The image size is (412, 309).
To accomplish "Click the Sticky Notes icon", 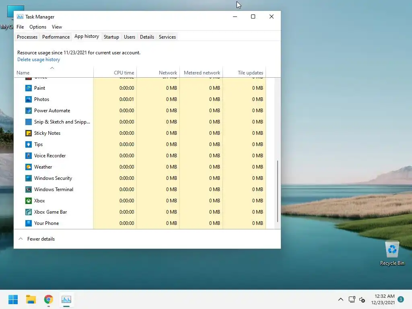I will coord(29,133).
